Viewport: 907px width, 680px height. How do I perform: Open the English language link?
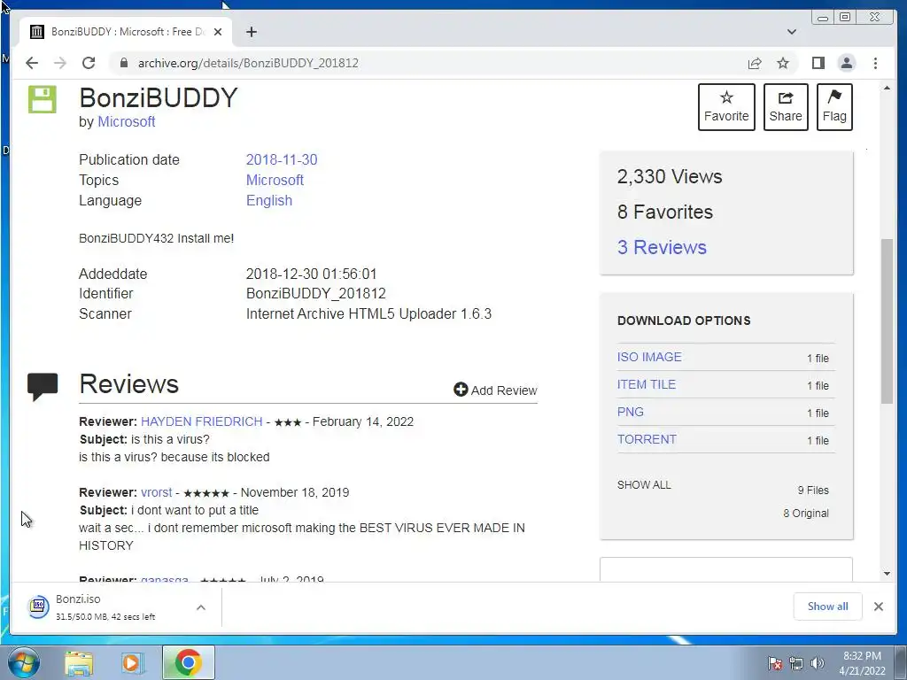pyautogui.click(x=269, y=200)
